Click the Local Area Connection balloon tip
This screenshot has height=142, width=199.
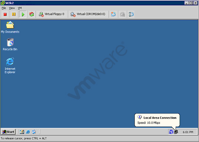(157, 120)
